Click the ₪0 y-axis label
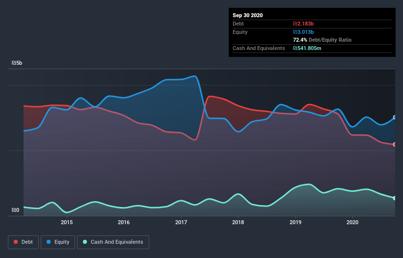Image resolution: width=403 pixels, height=258 pixels. [15, 210]
